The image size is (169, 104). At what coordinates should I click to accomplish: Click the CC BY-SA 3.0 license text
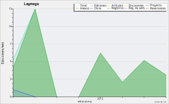[160, 102]
